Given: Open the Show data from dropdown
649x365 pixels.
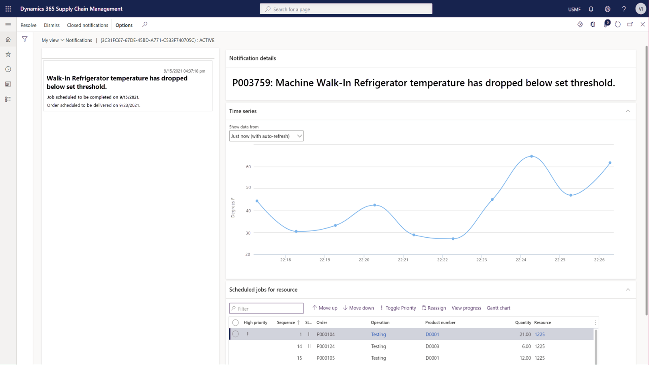Looking at the screenshot, I should [266, 136].
